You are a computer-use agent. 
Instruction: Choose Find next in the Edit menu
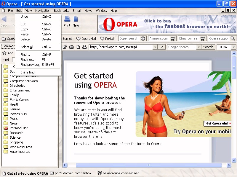pos(38,60)
